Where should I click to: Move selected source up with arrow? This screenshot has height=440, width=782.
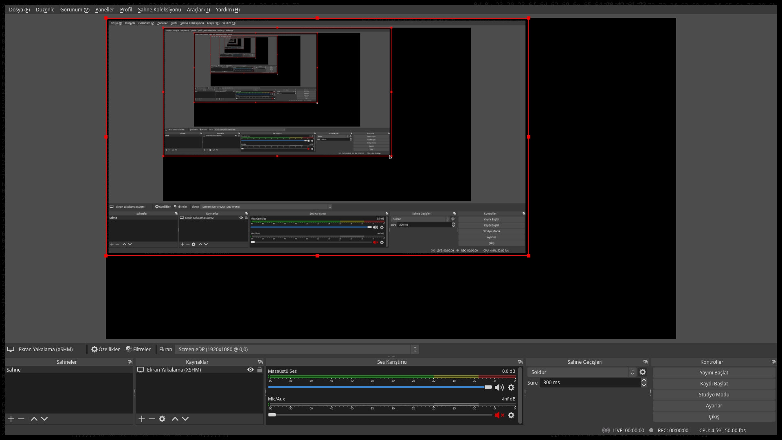pos(175,419)
